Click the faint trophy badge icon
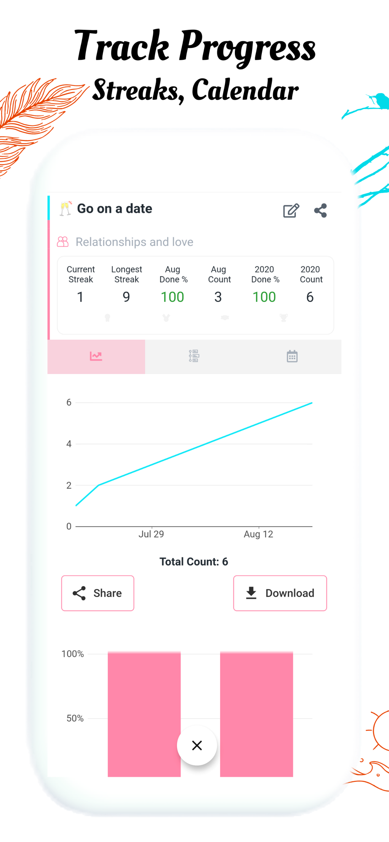The height and width of the screenshot is (842, 389). pos(284,318)
